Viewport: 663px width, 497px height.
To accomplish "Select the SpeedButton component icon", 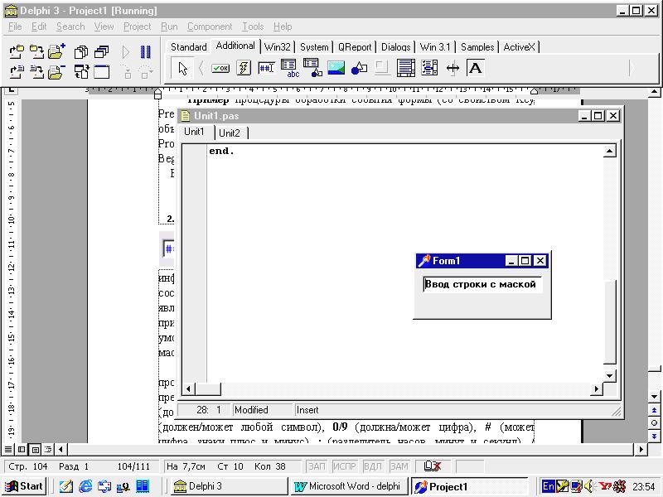I will pos(244,68).
